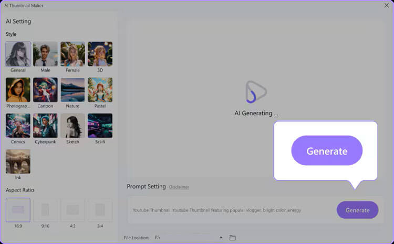Choose the Ink style thumbnail
Image resolution: width=394 pixels, height=244 pixels.
18,161
